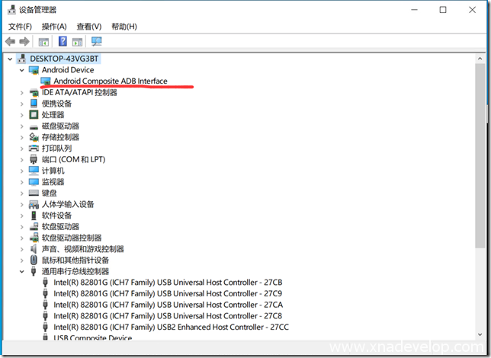Click the blue Help question-mark toolbar icon
The height and width of the screenshot is (358, 491).
63,41
